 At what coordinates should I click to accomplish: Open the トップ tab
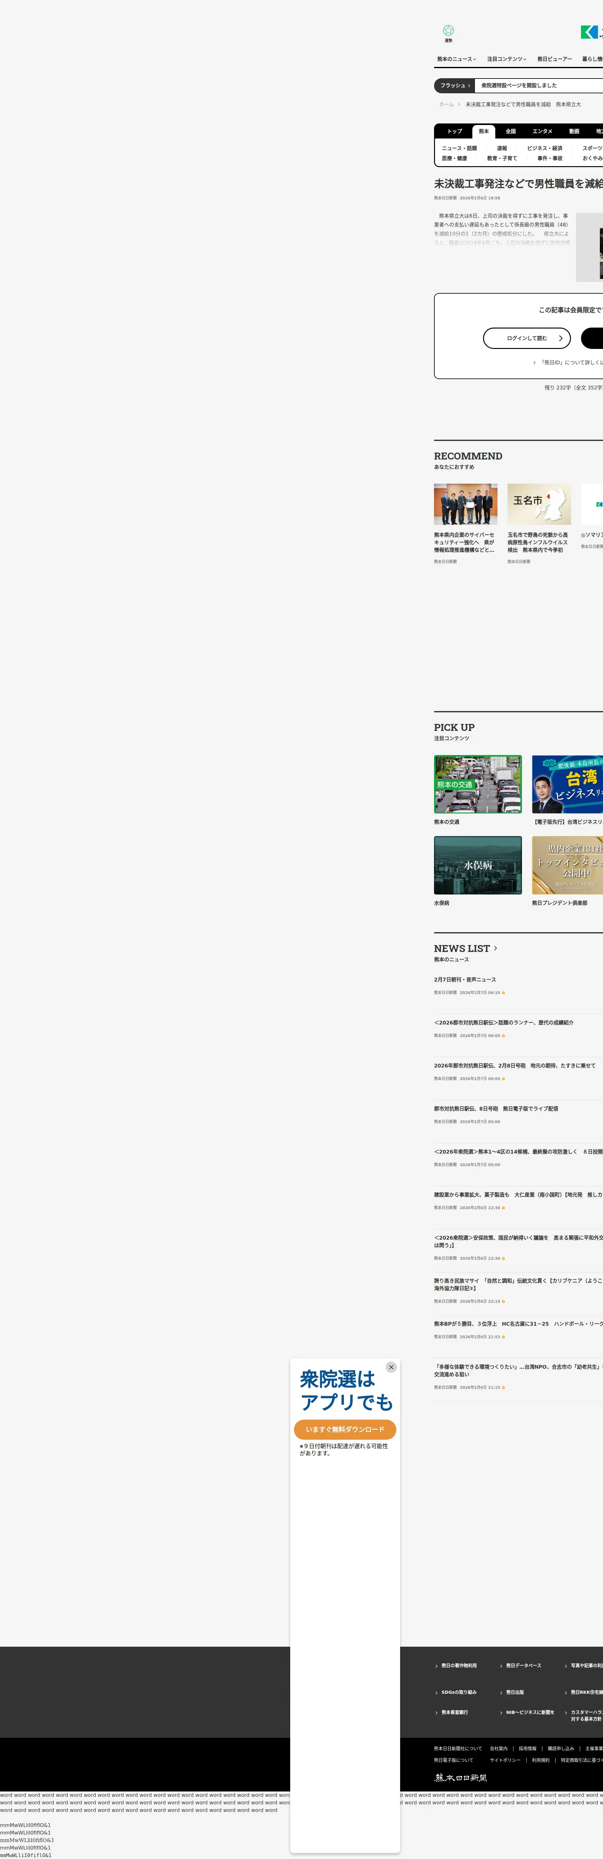click(454, 131)
